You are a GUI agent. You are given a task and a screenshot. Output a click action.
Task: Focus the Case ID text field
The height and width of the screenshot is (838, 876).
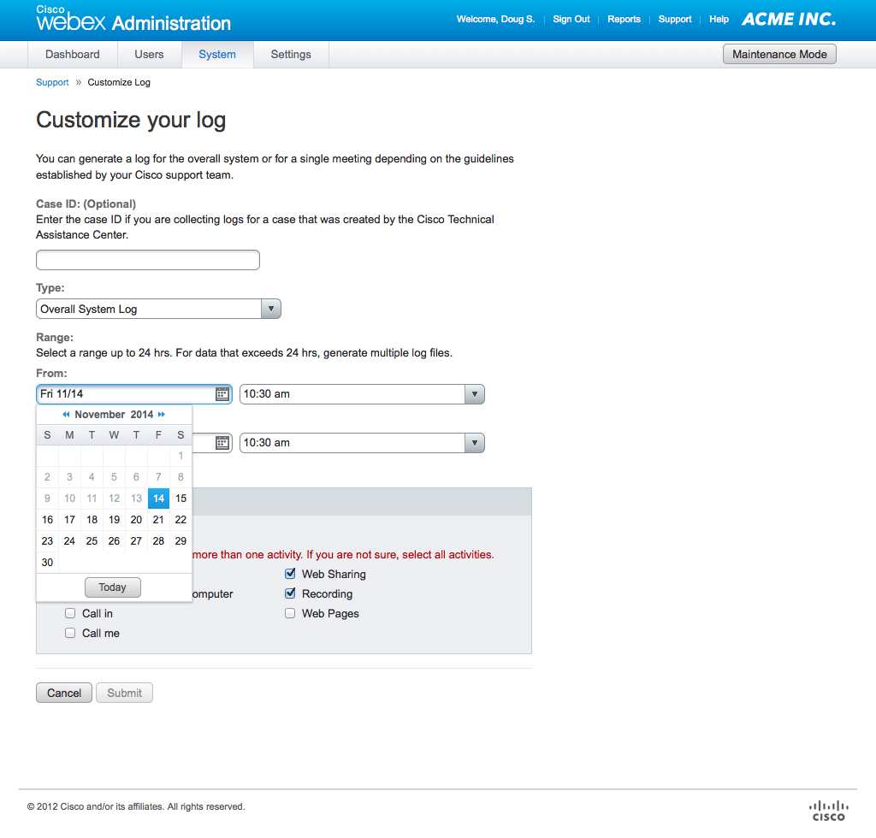pyautogui.click(x=147, y=260)
